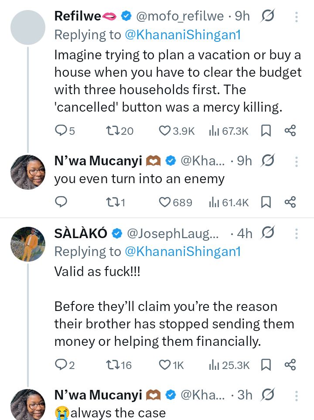314x420 pixels.
Task: Like SÀLÀKÓ's tweet with 1K likes
Action: tap(164, 365)
